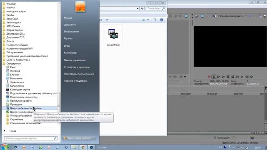Open Игры from the Start menu
This screenshot has height=150, width=267.
[67, 46]
